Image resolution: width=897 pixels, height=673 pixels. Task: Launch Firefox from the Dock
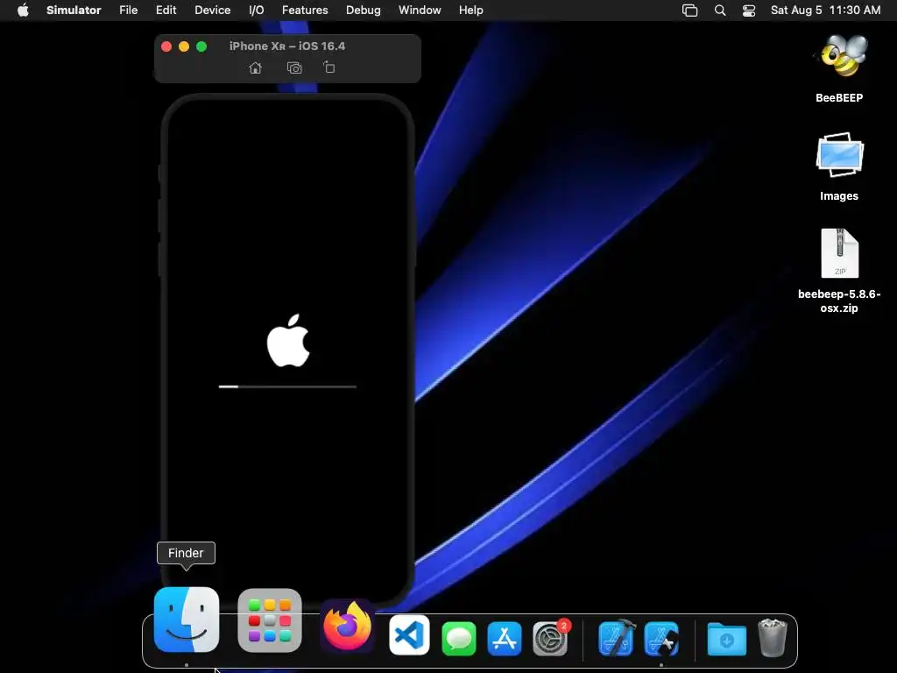pyautogui.click(x=347, y=627)
